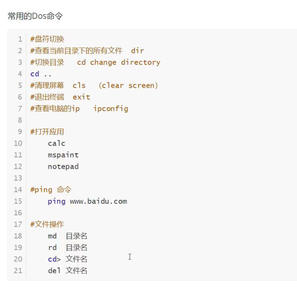Click the cd> 文件名 line

pos(67,259)
